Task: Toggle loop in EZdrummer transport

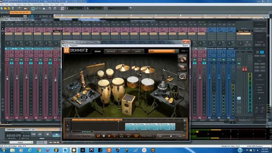Action: [98, 136]
